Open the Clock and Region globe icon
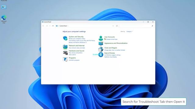This screenshot has height=109, width=195. [x=101, y=49]
